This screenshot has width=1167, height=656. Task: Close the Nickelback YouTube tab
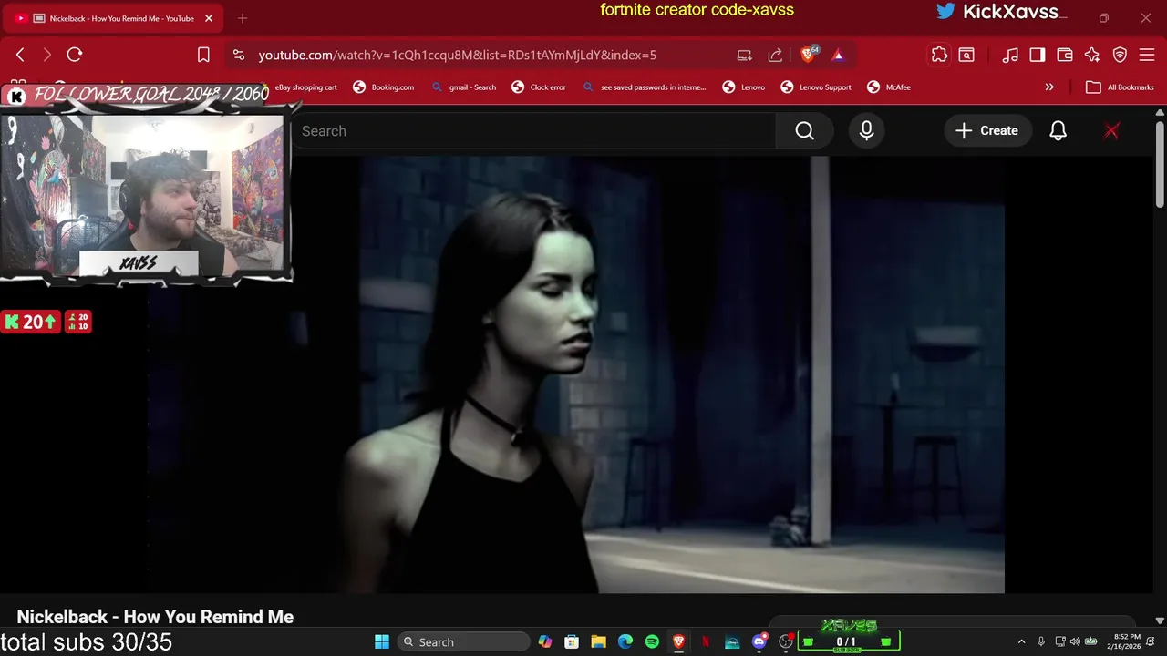[x=209, y=18]
